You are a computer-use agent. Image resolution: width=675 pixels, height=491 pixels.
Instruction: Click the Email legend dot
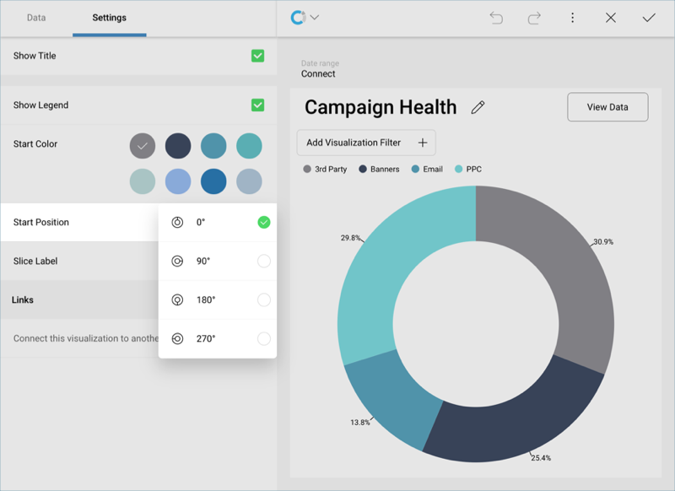pos(415,169)
